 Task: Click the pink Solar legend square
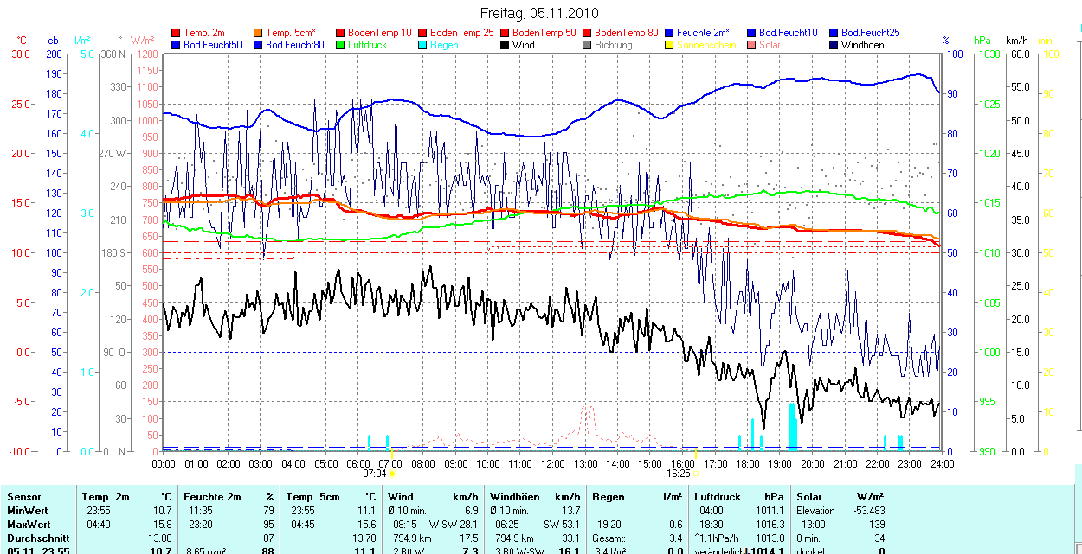(752, 44)
